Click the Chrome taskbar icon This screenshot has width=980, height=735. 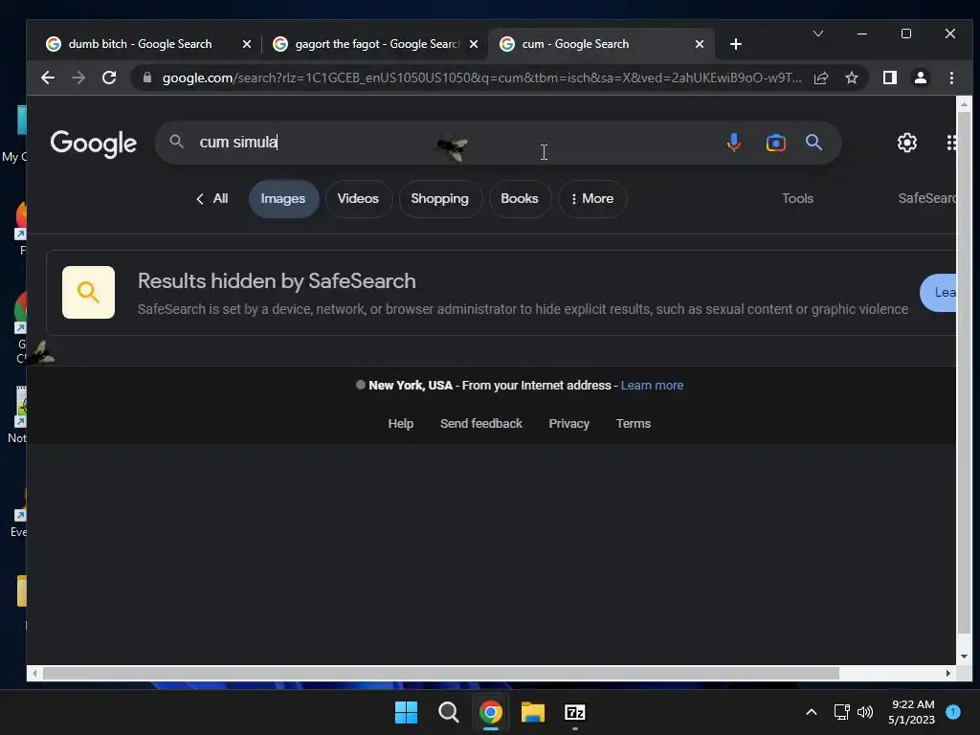click(x=491, y=712)
